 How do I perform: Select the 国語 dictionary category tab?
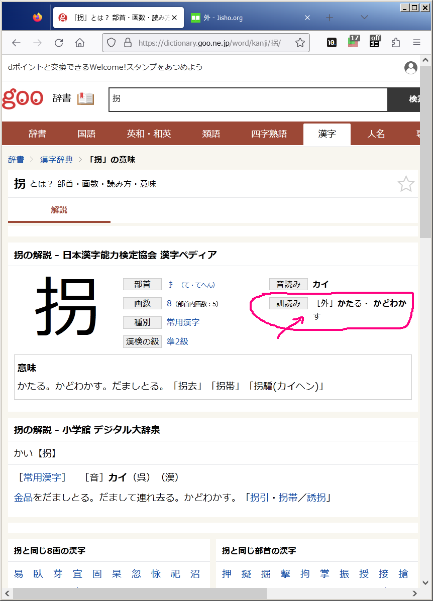(86, 134)
